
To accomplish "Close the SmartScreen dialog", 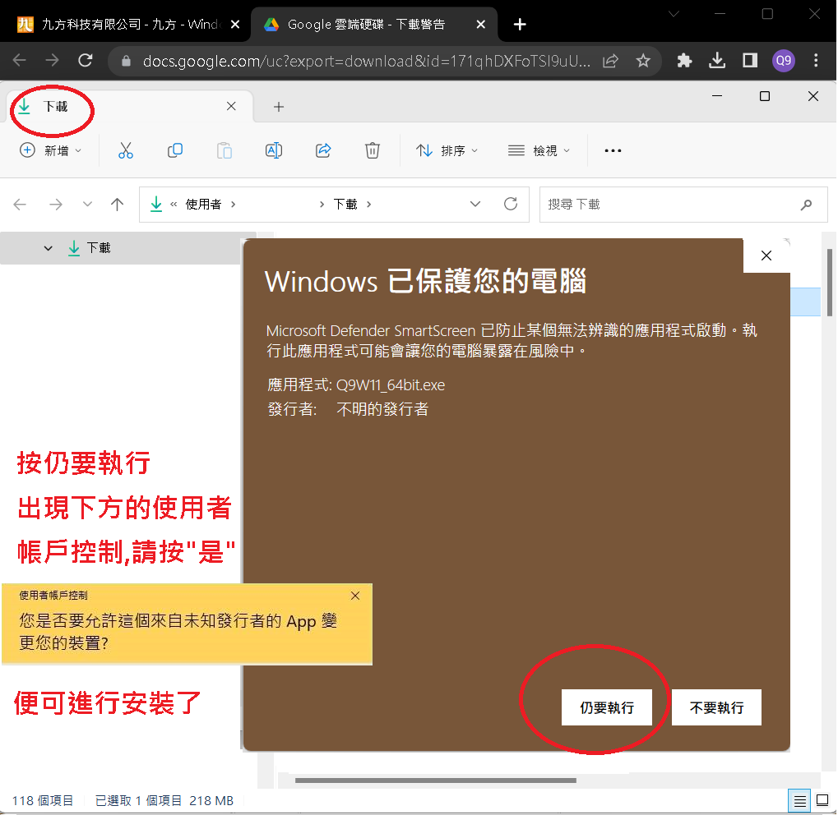I will [766, 256].
